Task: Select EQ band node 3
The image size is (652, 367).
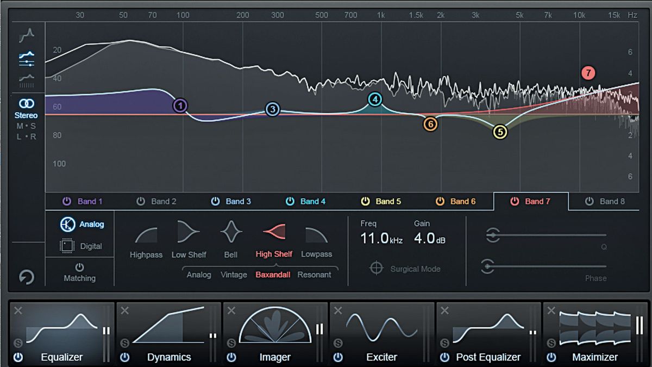Action: click(273, 109)
